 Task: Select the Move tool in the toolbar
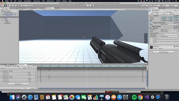pos(5,6)
